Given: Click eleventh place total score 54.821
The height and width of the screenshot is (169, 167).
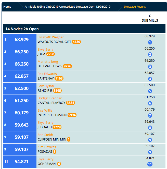Looking at the screenshot, I should click(x=21, y=162).
